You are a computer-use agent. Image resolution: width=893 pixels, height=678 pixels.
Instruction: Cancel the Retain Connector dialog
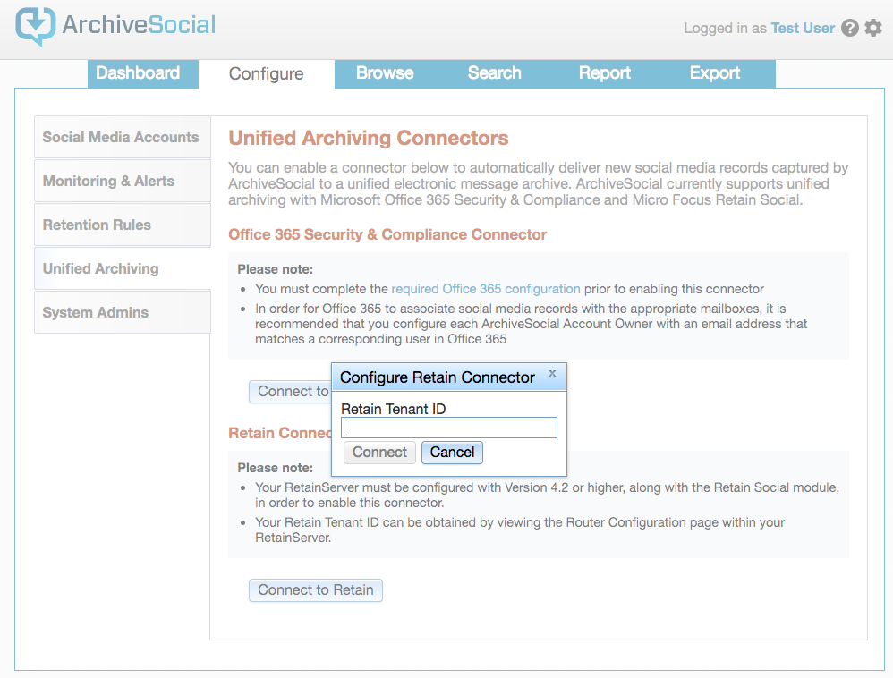pos(452,453)
